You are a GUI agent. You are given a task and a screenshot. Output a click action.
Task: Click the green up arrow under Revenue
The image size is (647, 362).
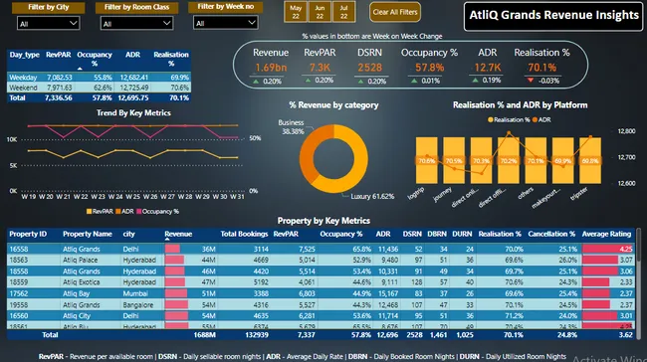(x=256, y=82)
